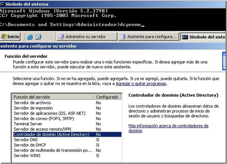Click the Asistente para configura taskbar icon
Image resolution: width=227 pixels, height=164 pixels.
tap(123, 37)
